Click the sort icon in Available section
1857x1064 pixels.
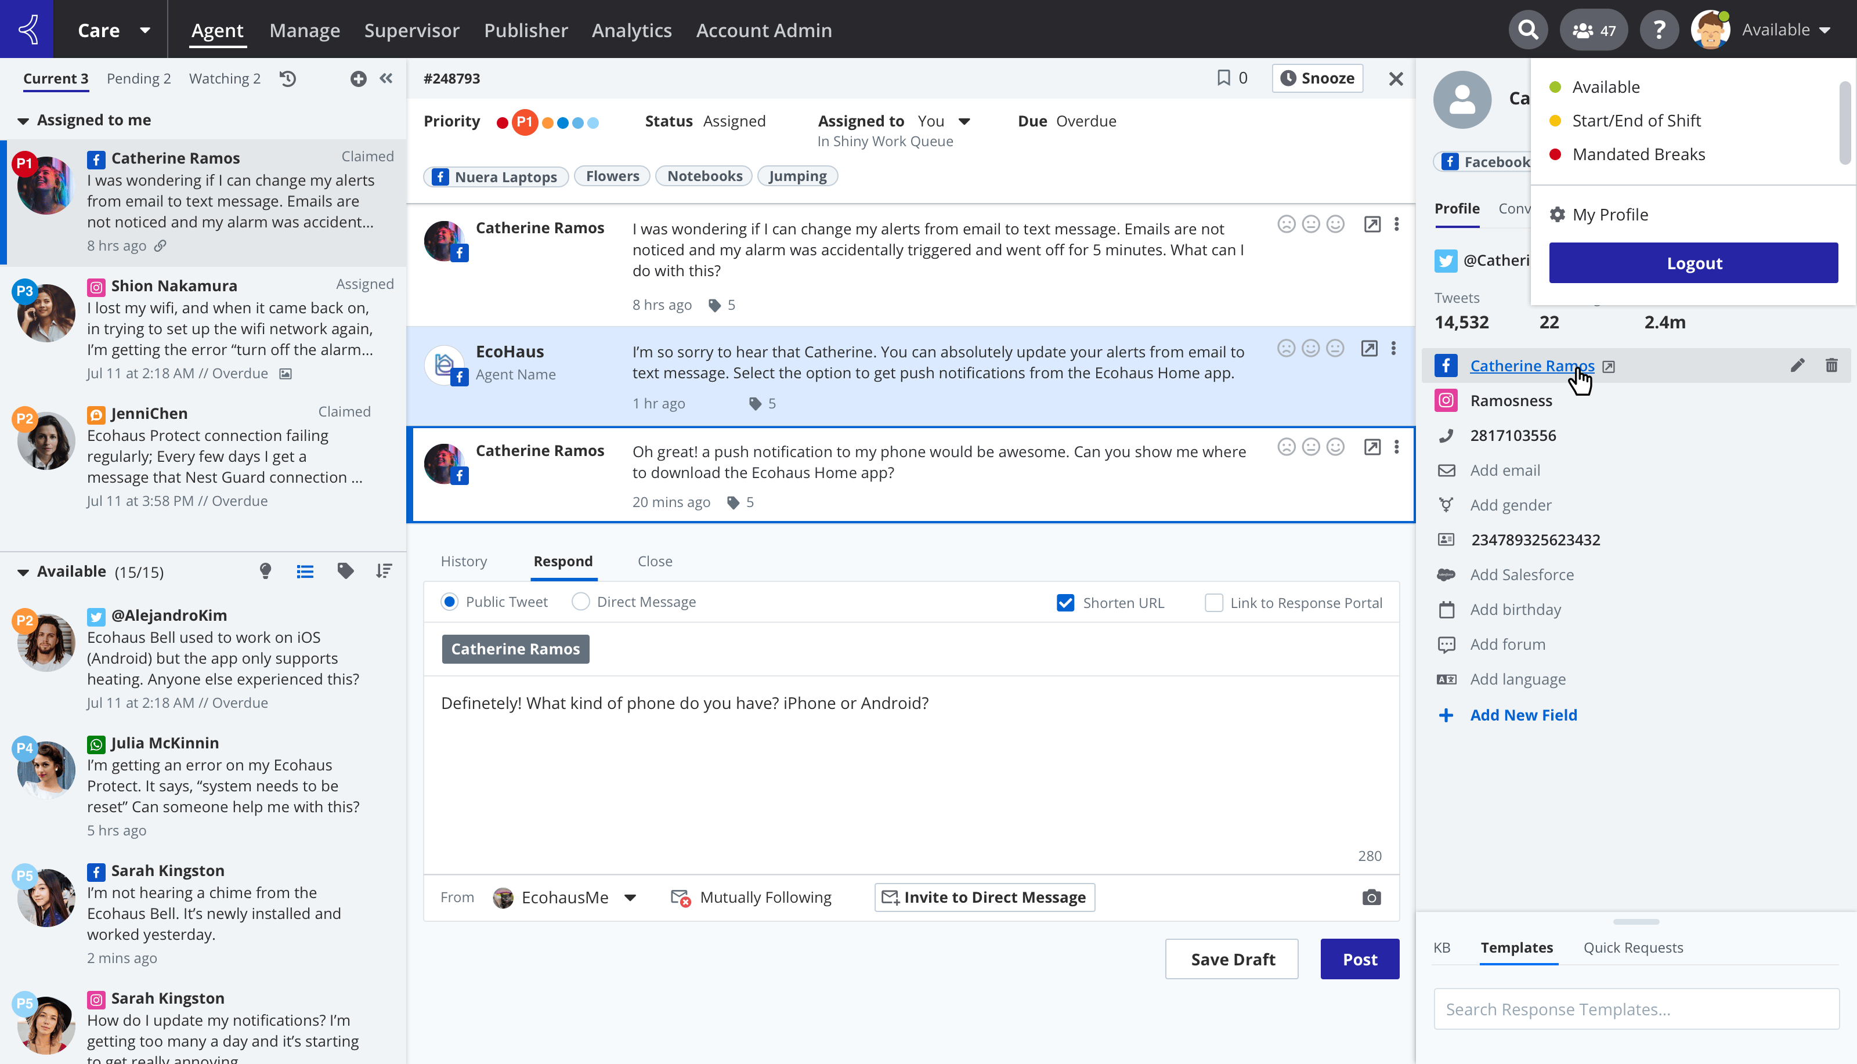tap(384, 571)
